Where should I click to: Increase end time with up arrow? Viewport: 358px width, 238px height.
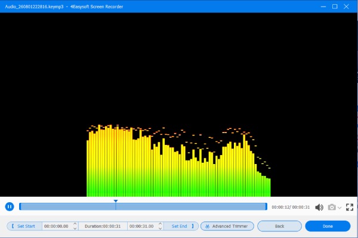(x=161, y=224)
